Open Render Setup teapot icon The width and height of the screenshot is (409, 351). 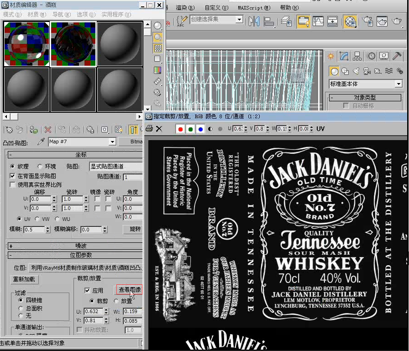pos(367,21)
